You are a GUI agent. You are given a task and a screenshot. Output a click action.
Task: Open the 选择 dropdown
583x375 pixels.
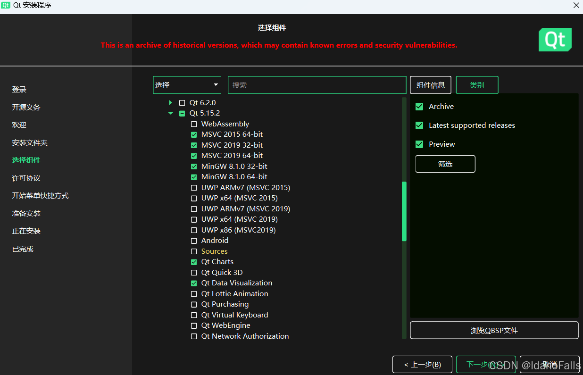pyautogui.click(x=187, y=85)
